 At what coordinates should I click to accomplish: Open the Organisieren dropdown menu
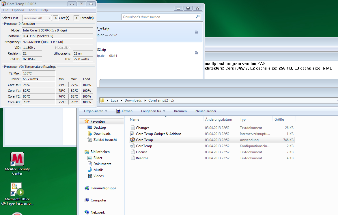96,111
